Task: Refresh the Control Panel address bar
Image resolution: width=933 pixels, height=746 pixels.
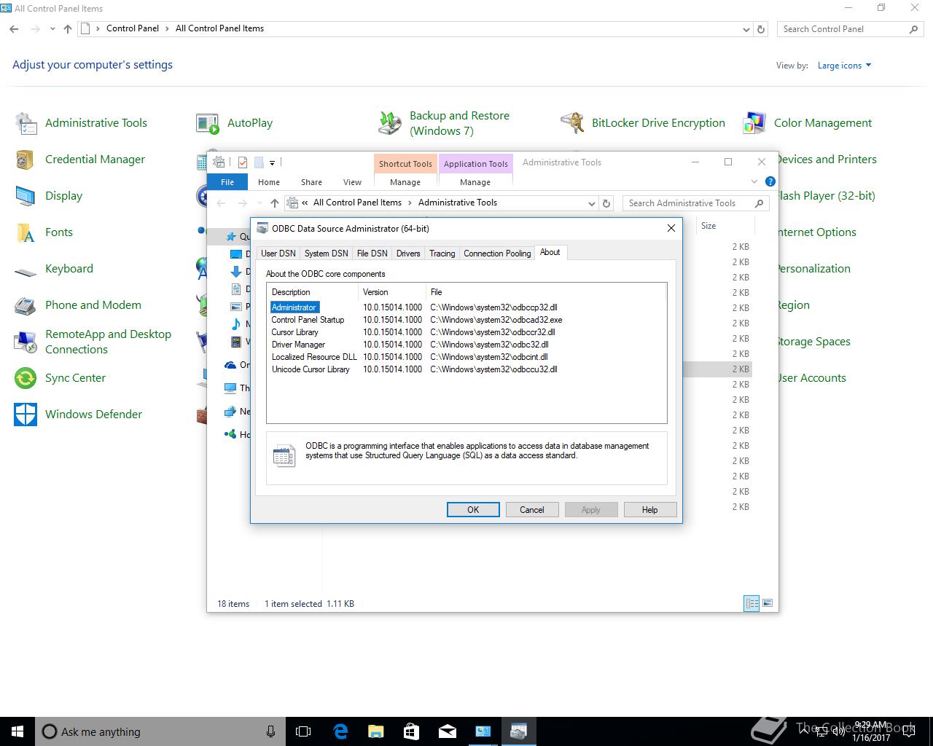Action: click(761, 29)
